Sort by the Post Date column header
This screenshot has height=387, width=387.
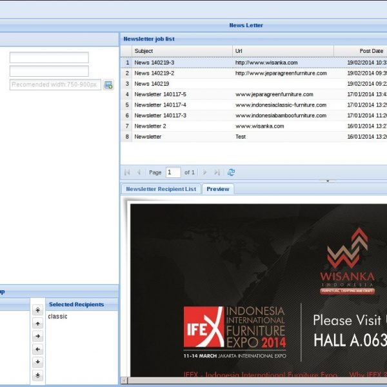pos(361,51)
